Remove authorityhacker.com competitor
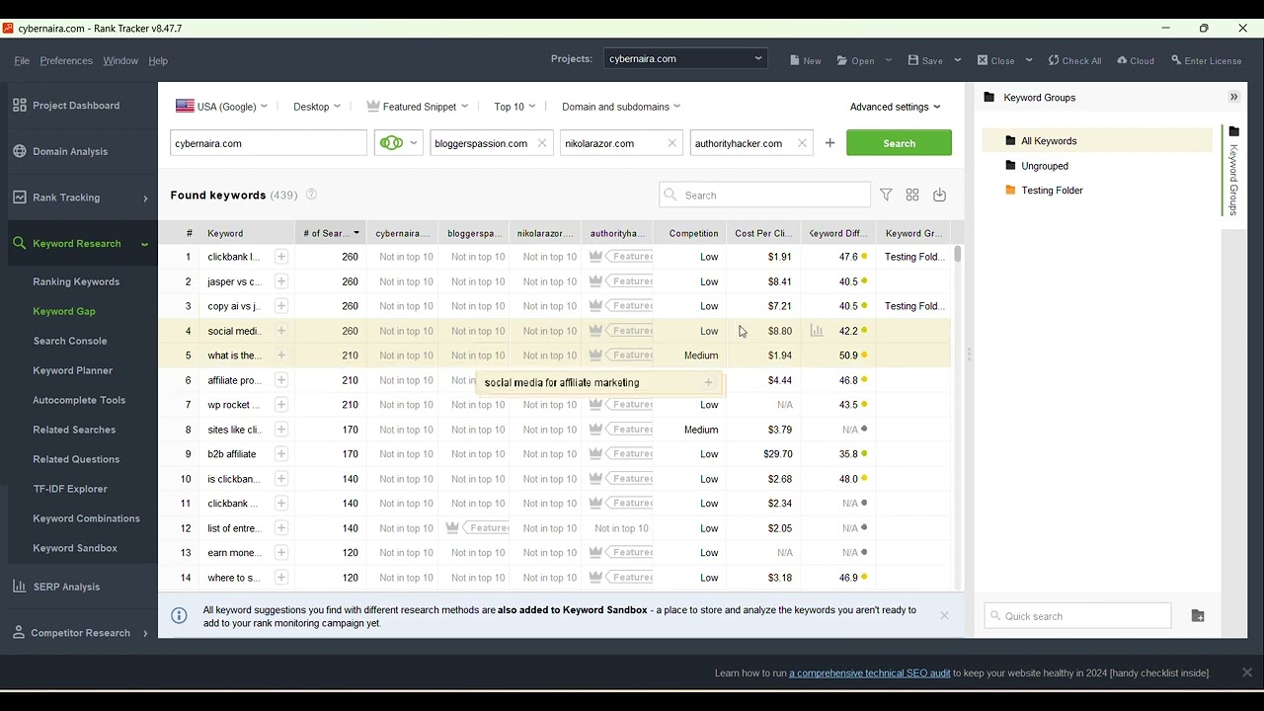 tap(802, 143)
